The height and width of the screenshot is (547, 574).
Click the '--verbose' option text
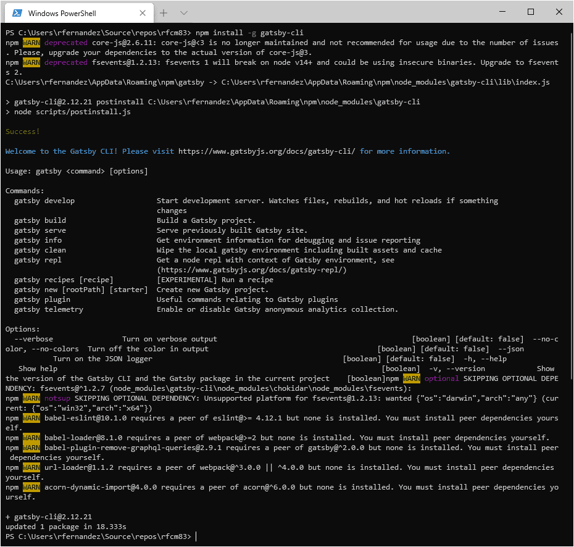tap(34, 339)
